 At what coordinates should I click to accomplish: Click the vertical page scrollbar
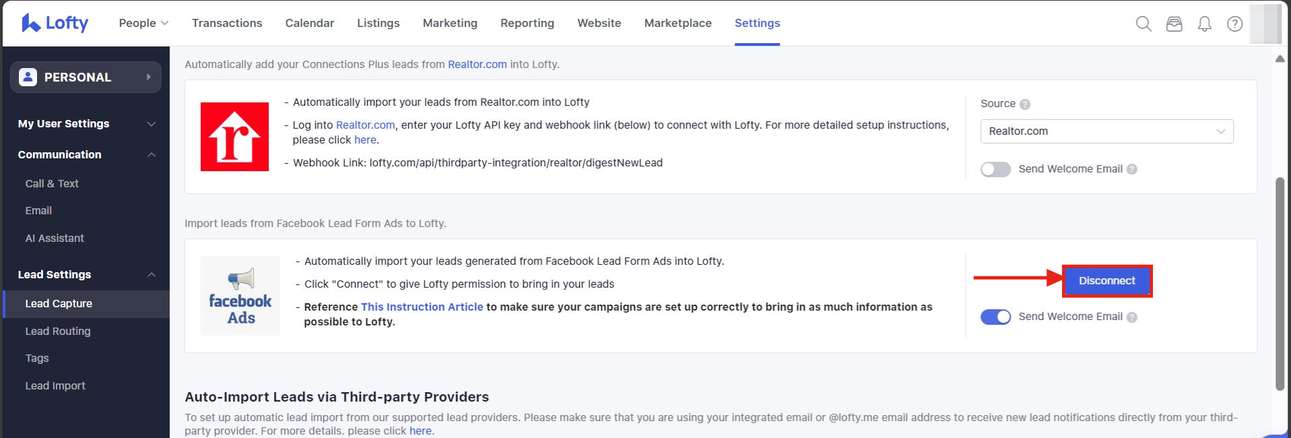pos(1280,283)
